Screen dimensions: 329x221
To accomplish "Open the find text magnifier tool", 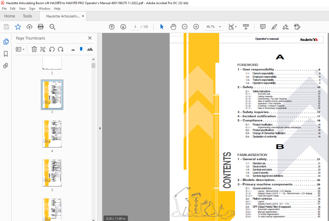I will (x=52, y=27).
